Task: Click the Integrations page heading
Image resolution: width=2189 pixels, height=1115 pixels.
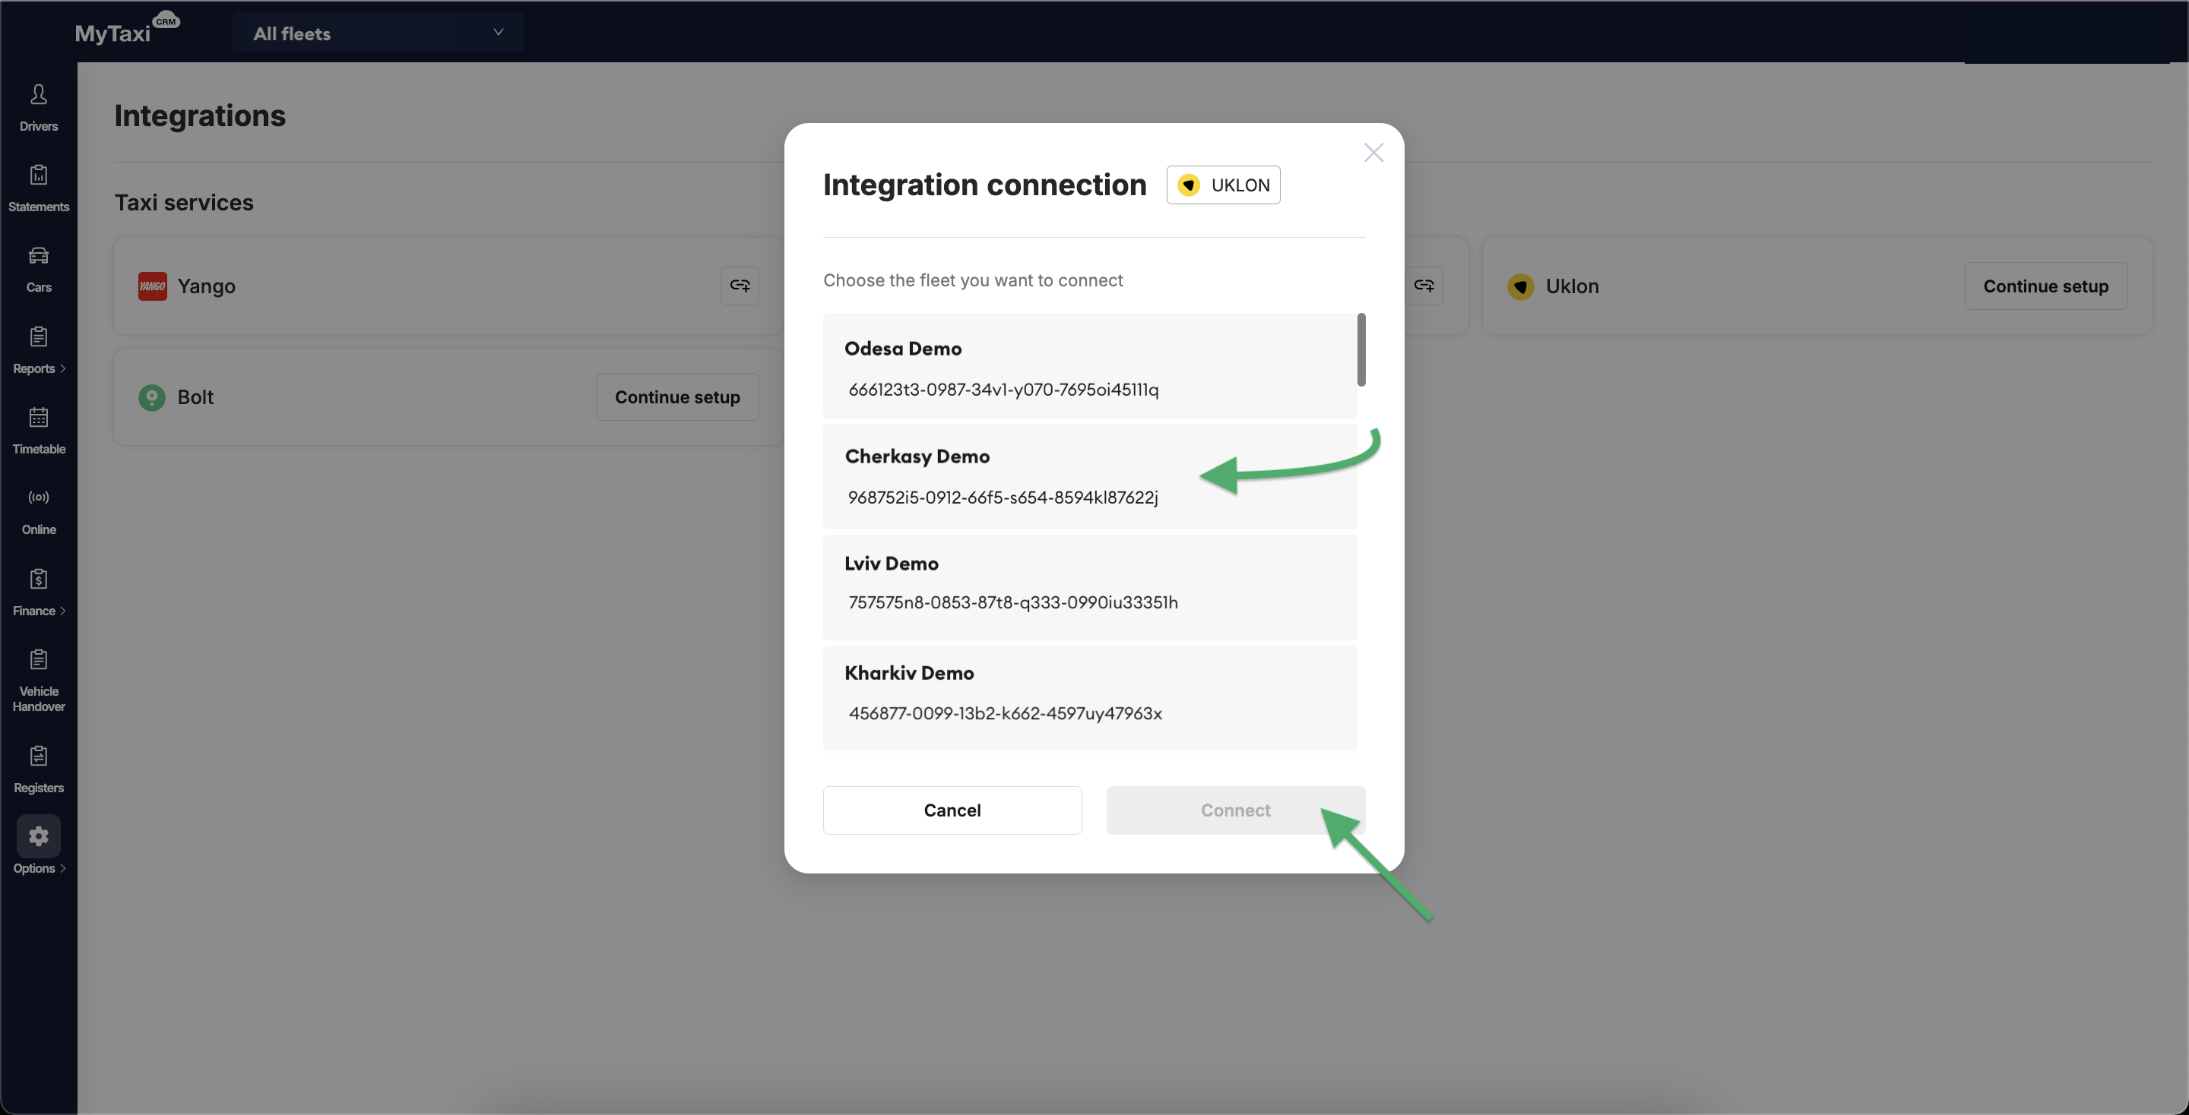Action: (200, 115)
